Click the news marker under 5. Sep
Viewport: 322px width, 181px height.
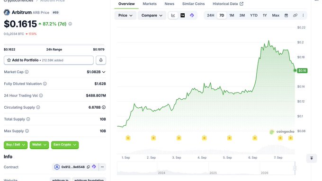[x=229, y=138]
